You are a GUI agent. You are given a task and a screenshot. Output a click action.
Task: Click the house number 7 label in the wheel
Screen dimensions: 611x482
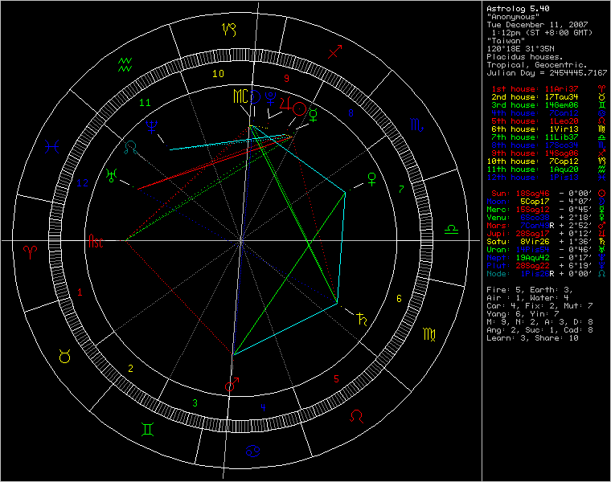(401, 189)
